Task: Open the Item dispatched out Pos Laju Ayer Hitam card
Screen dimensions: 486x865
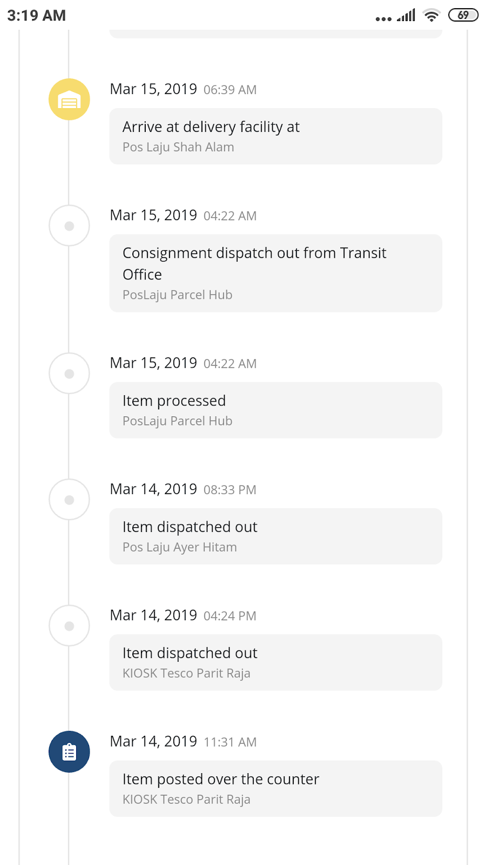Action: [x=275, y=536]
